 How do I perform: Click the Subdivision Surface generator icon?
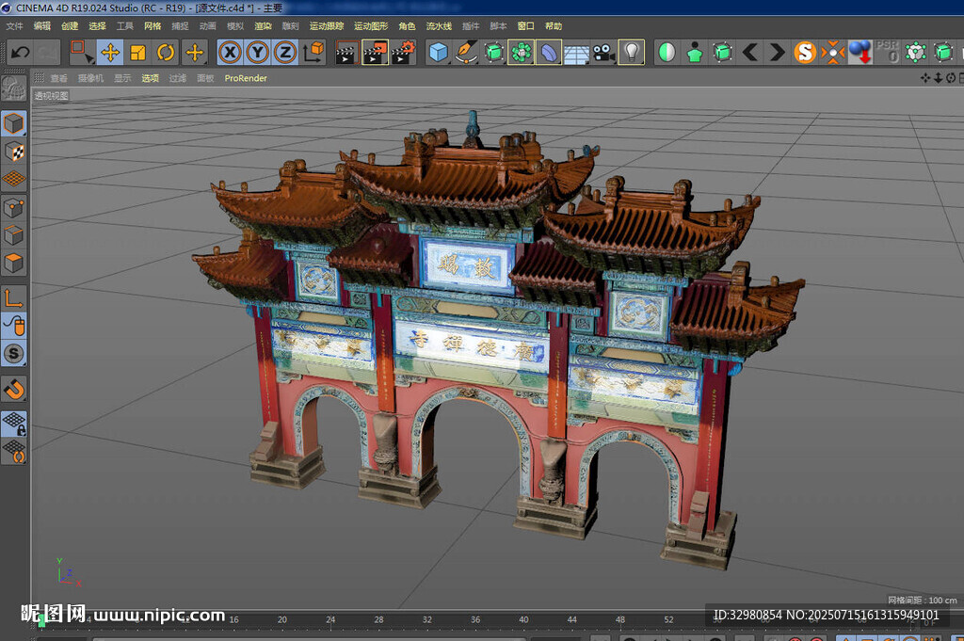click(493, 52)
